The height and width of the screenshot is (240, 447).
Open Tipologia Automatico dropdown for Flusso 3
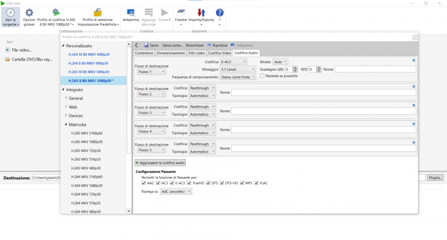(x=202, y=114)
